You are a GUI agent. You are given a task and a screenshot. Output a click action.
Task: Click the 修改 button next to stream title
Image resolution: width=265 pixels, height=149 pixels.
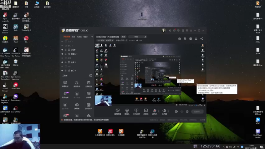pyautogui.click(x=123, y=37)
